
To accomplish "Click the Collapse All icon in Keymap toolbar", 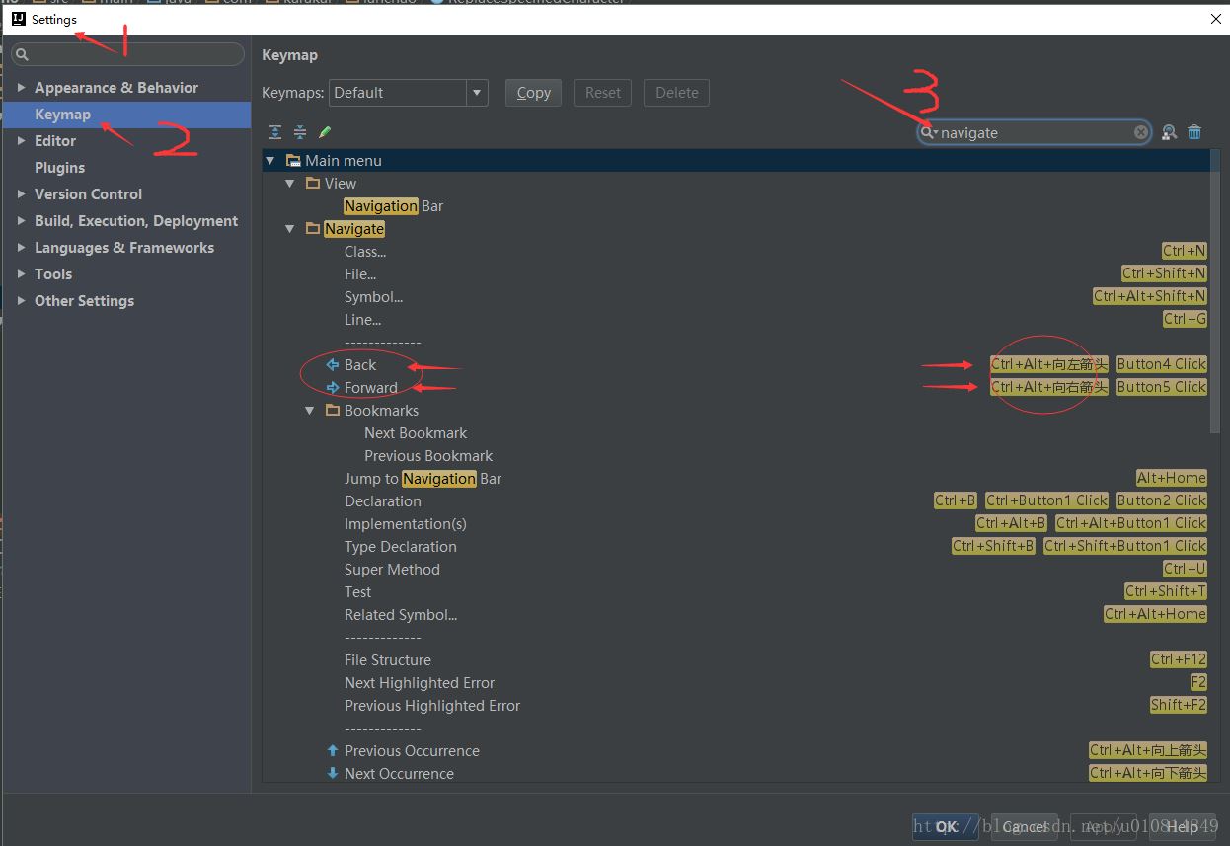I will click(300, 132).
